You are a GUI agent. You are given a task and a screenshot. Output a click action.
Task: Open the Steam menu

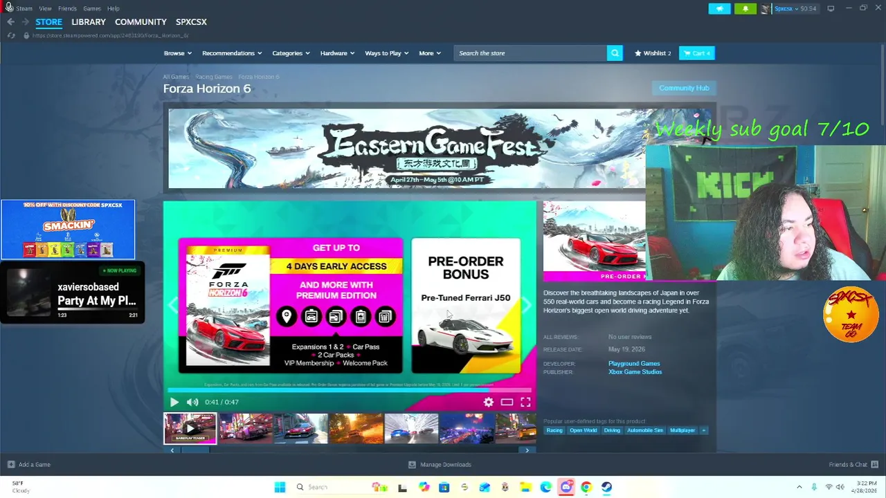click(x=24, y=8)
